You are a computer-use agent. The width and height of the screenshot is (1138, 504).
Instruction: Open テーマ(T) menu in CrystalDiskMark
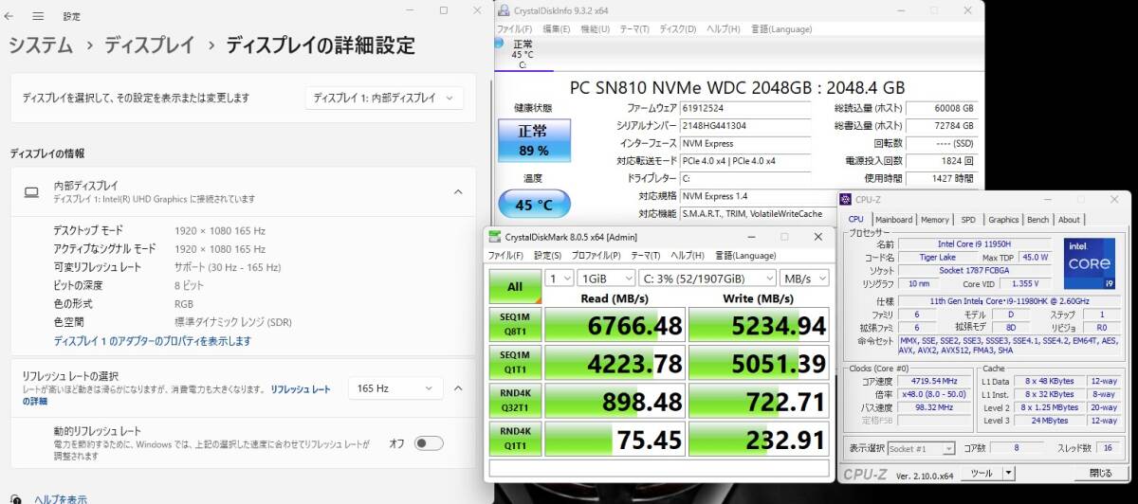[x=647, y=256]
